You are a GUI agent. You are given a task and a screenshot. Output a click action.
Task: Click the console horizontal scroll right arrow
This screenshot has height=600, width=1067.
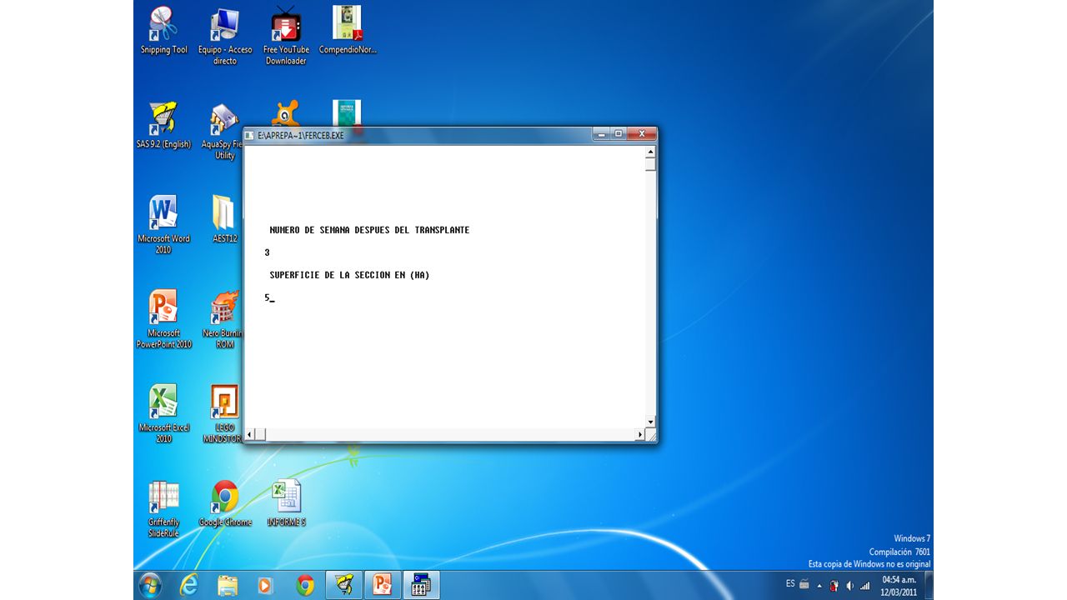pos(640,434)
